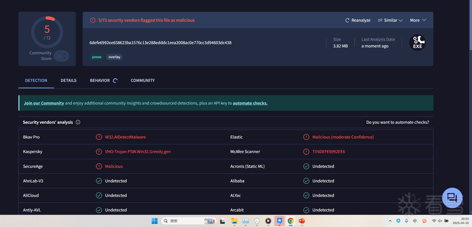Click the Windows taskbar search box
The width and height of the screenshot is (472, 227).
point(188,221)
